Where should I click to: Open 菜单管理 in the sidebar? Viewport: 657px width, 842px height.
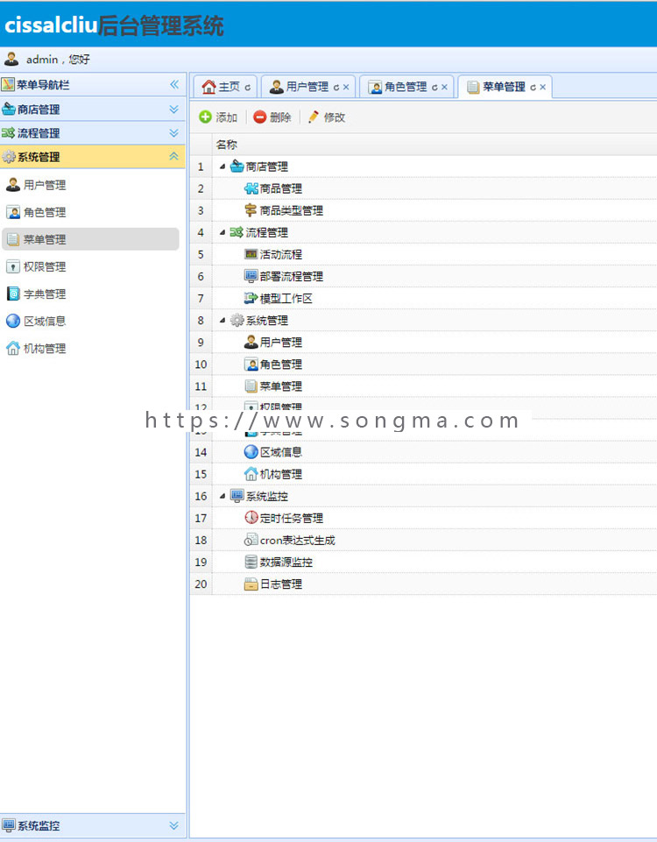[90, 239]
